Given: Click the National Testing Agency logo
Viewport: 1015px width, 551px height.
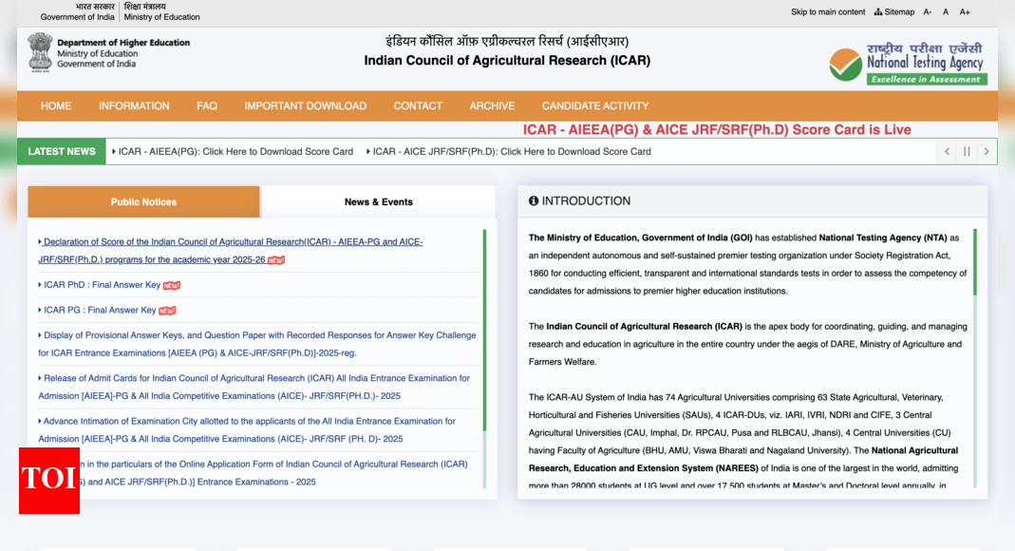Looking at the screenshot, I should (x=908, y=64).
